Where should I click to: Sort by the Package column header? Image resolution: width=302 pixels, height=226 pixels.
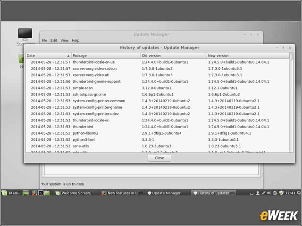pyautogui.click(x=106, y=56)
